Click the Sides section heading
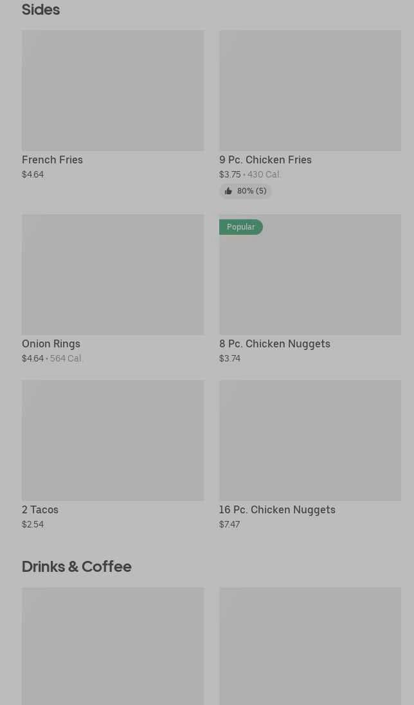414x705 pixels. [x=41, y=10]
